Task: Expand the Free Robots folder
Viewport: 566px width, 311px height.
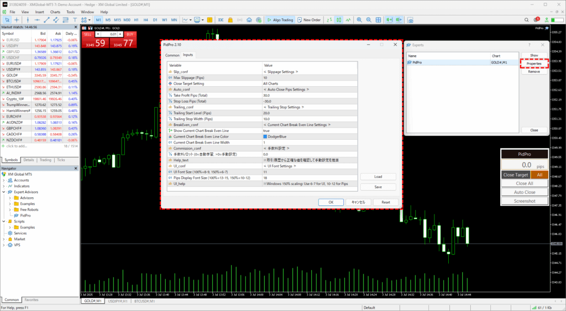Action: click(10, 209)
